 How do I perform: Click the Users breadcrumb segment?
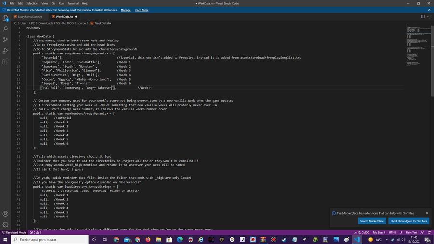tap(24, 23)
